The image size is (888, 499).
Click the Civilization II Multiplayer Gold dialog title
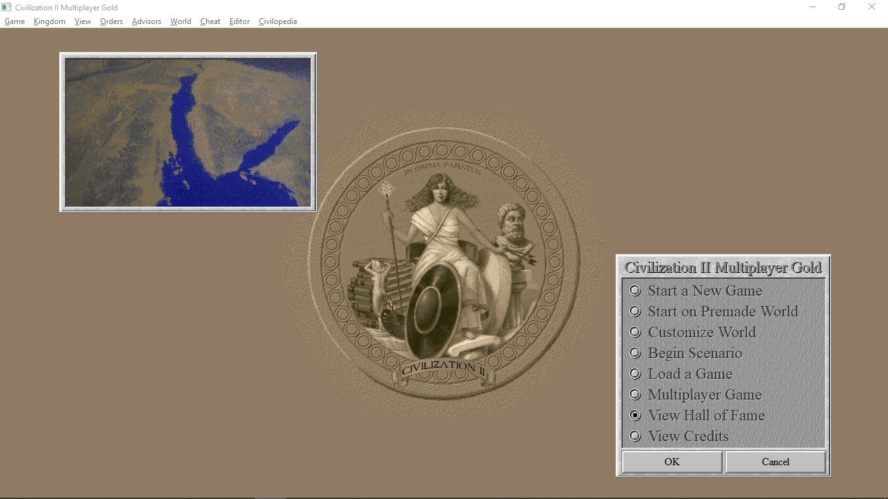723,267
